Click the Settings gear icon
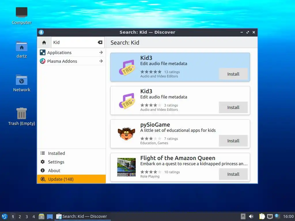The width and height of the screenshot is (295, 221). point(43,162)
